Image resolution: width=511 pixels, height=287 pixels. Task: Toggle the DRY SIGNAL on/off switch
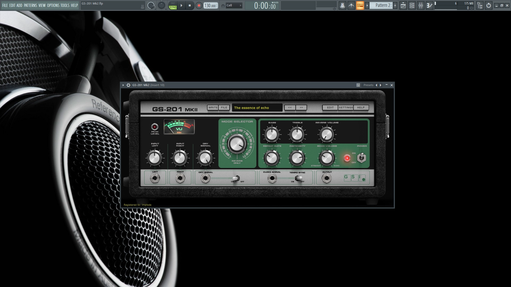tap(236, 178)
